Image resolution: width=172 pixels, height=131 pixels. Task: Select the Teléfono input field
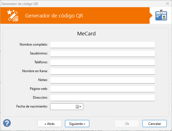click(x=102, y=62)
